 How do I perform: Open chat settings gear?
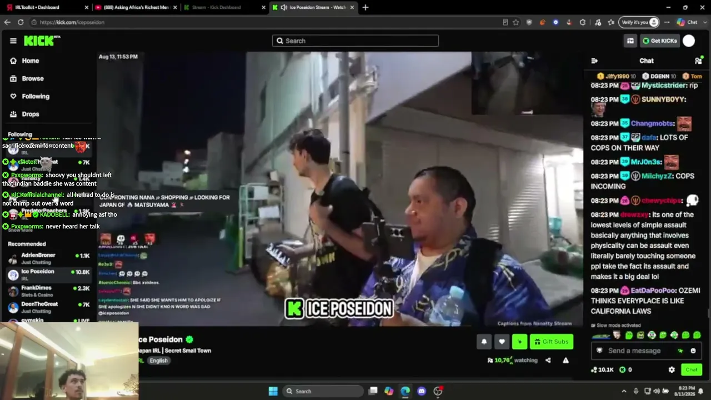(672, 369)
